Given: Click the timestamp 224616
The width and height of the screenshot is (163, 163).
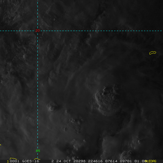Looking at the screenshot, I should pos(95,161).
